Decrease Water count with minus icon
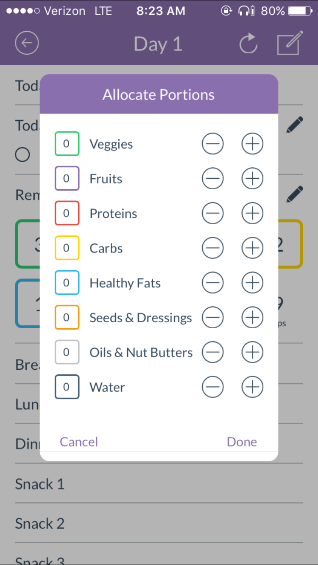Screen dimensions: 318x565 (x=212, y=387)
